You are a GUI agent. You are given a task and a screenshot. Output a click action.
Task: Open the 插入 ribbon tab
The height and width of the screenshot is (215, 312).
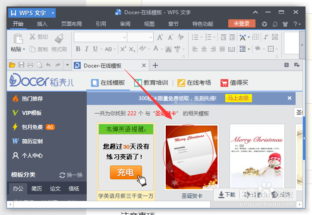[42, 24]
